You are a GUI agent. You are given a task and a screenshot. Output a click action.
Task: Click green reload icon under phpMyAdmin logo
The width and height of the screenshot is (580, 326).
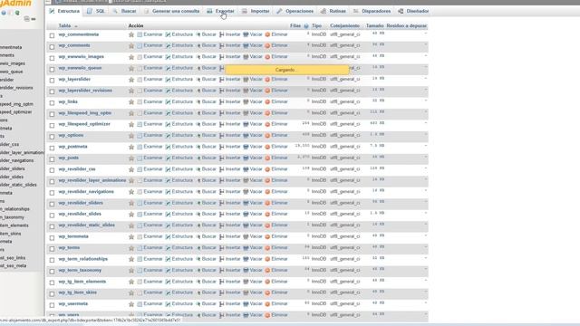point(17,13)
